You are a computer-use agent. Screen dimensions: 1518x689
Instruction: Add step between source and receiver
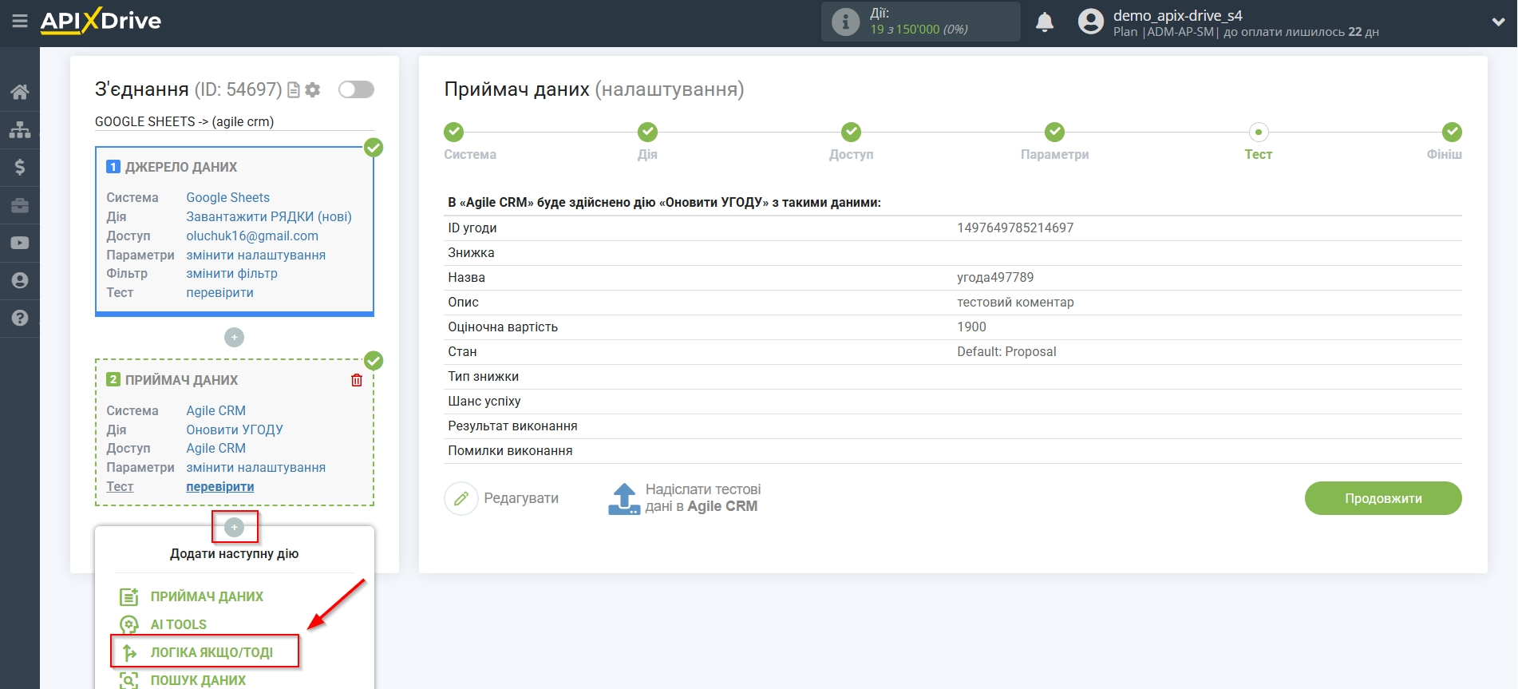(234, 338)
